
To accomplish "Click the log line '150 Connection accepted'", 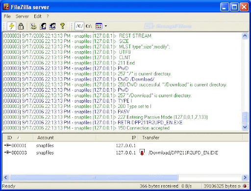I will [86, 128].
